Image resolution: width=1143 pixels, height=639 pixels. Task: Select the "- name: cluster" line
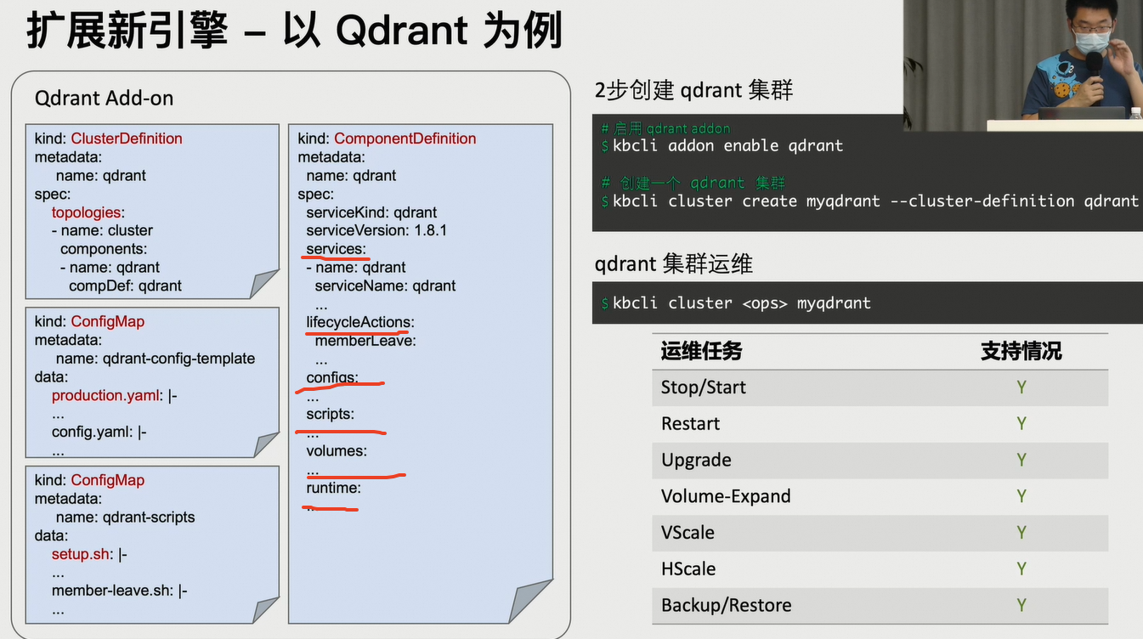coord(102,230)
